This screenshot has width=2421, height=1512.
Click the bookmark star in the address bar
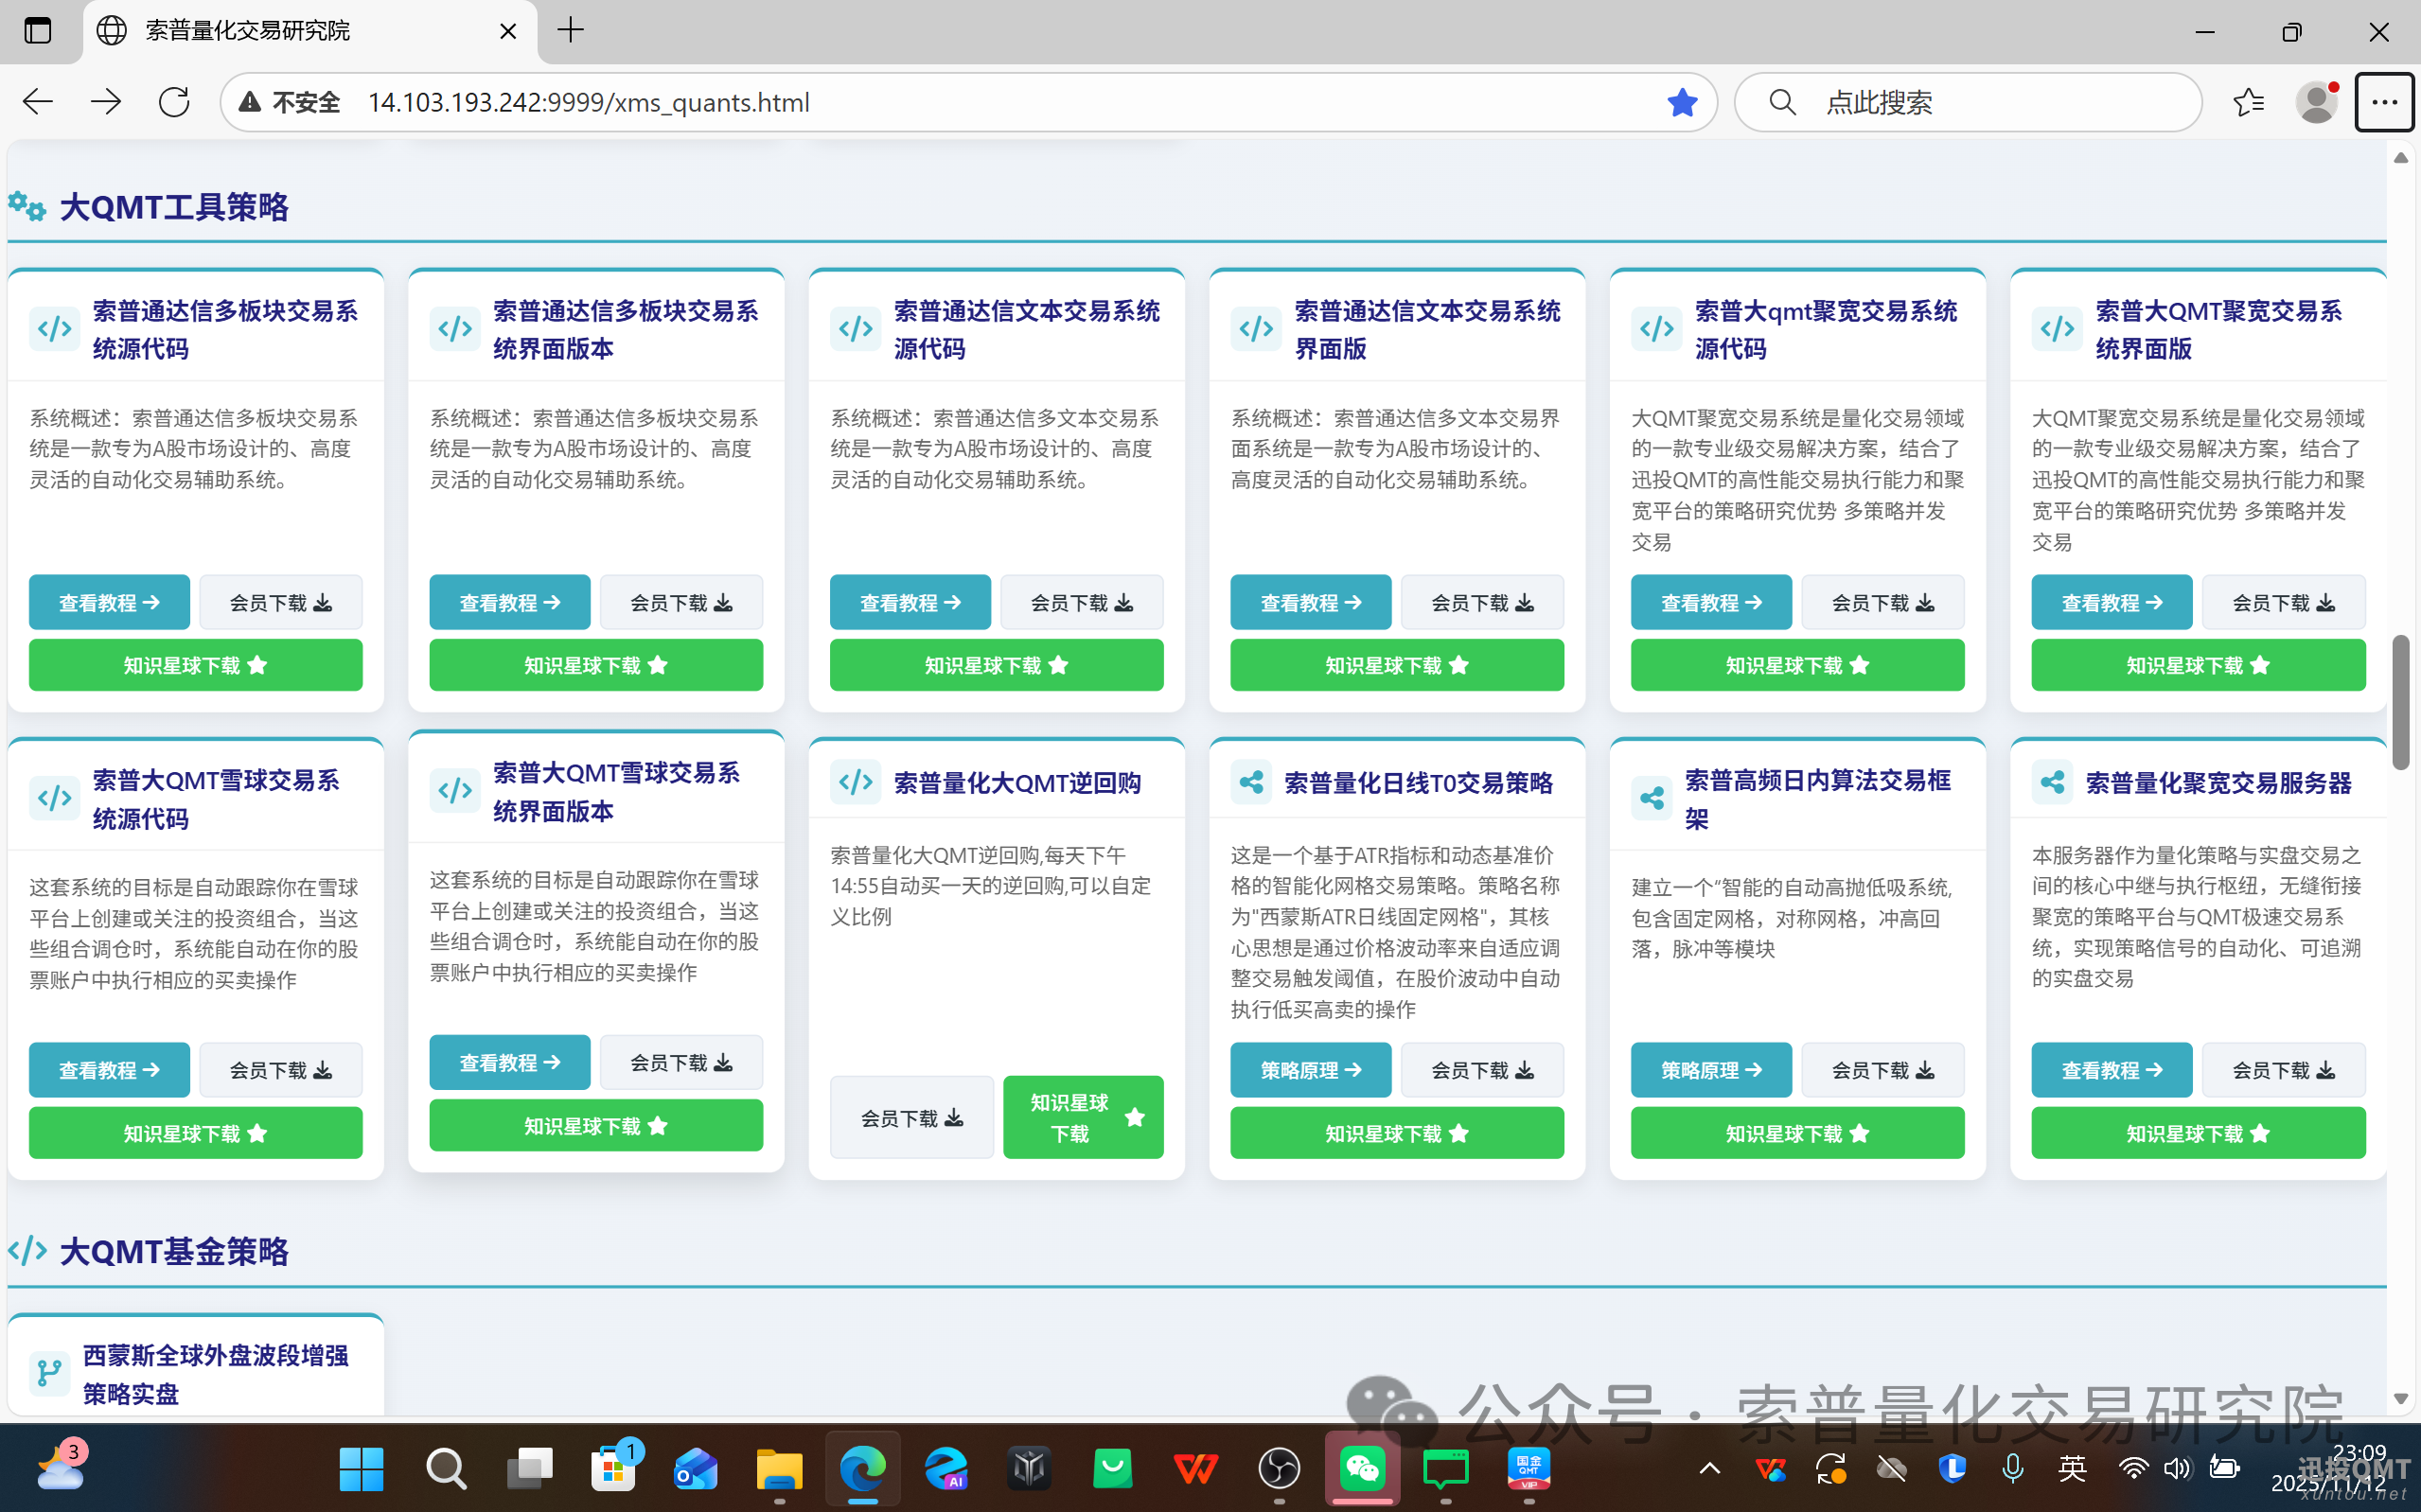[1683, 101]
